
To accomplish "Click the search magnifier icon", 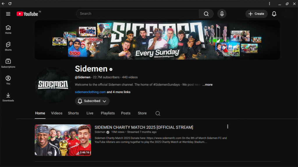I will [206, 14].
